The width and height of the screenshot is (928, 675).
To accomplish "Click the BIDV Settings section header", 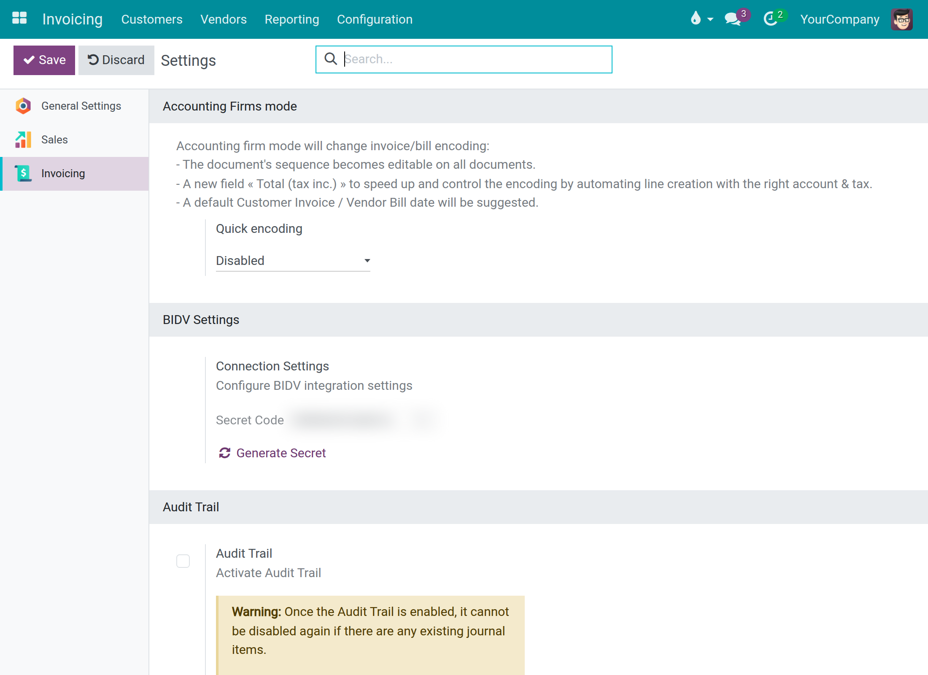I will tap(538, 320).
